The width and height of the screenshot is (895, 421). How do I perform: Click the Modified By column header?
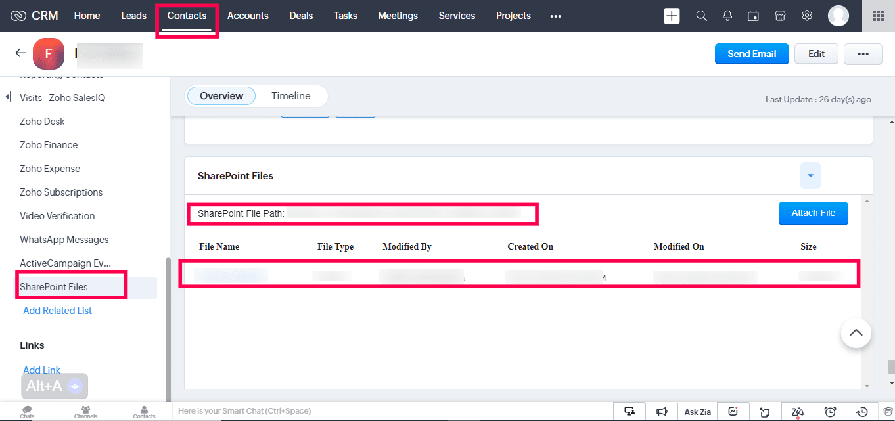tap(407, 247)
